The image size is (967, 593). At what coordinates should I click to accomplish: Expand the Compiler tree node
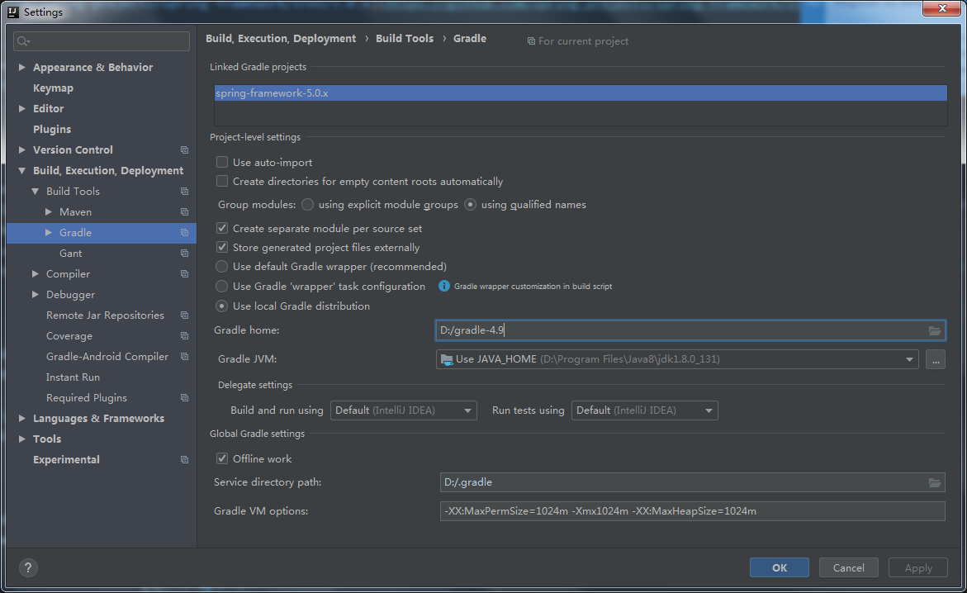(36, 274)
